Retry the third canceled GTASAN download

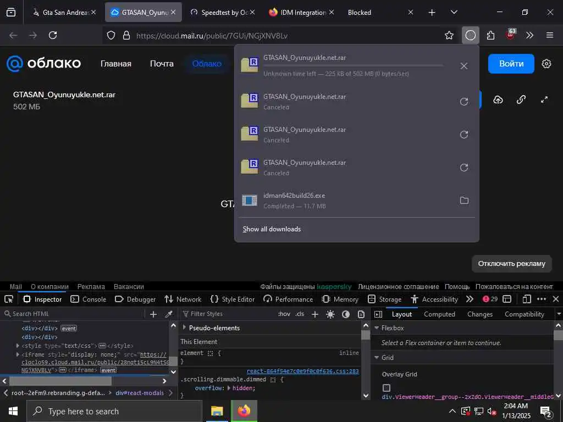tap(464, 168)
